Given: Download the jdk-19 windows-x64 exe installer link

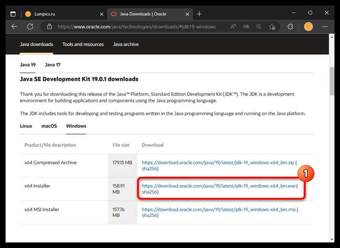Looking at the screenshot, I should click(219, 186).
